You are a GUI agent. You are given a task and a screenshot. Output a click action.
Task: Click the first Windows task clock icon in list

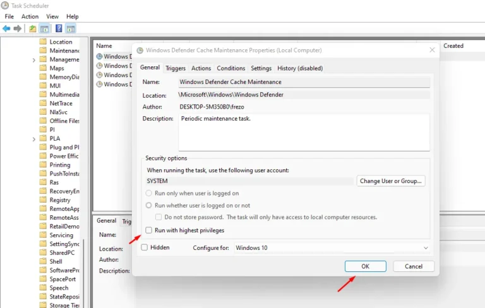99,56
